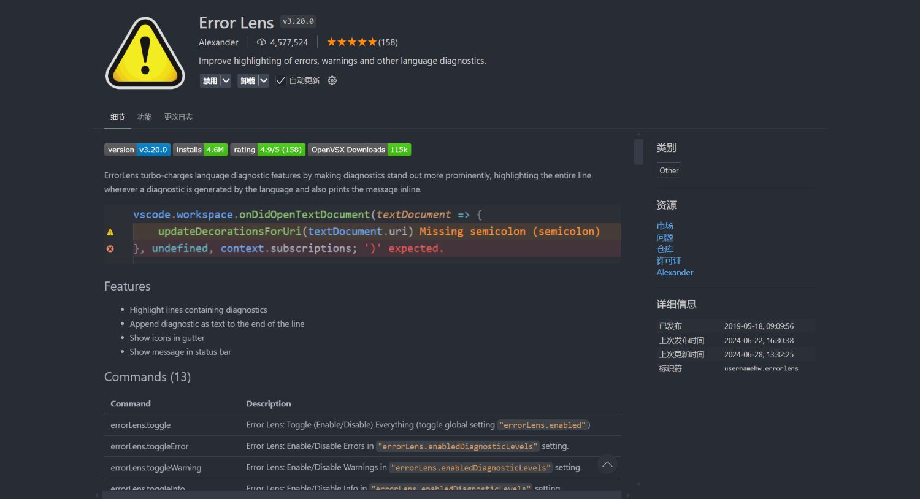The height and width of the screenshot is (499, 920).
Task: Click the errorLens.toggleError command cell
Action: pyautogui.click(x=149, y=446)
